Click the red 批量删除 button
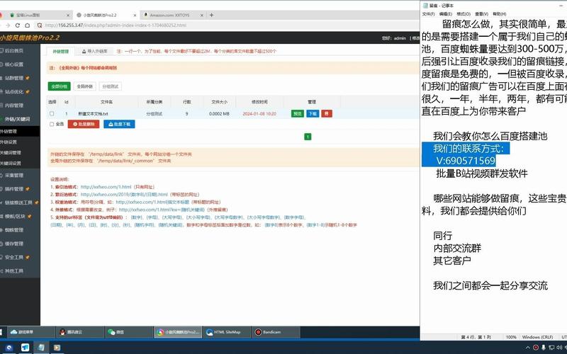 [x=84, y=124]
